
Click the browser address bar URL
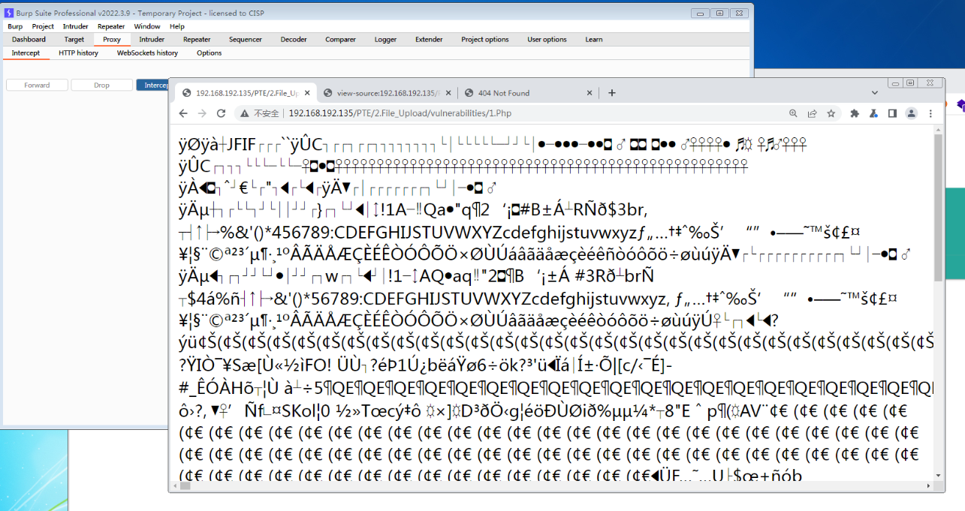pos(400,113)
